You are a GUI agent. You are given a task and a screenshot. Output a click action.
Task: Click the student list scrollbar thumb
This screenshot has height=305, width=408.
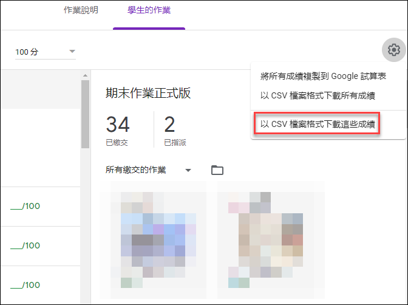[x=85, y=114]
